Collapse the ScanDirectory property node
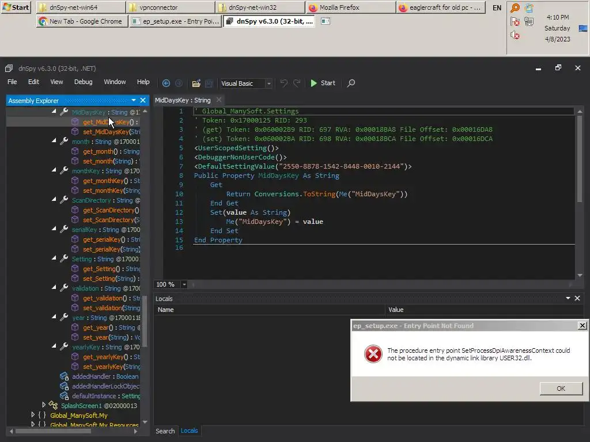Image resolution: width=590 pixels, height=442 pixels. 54,199
